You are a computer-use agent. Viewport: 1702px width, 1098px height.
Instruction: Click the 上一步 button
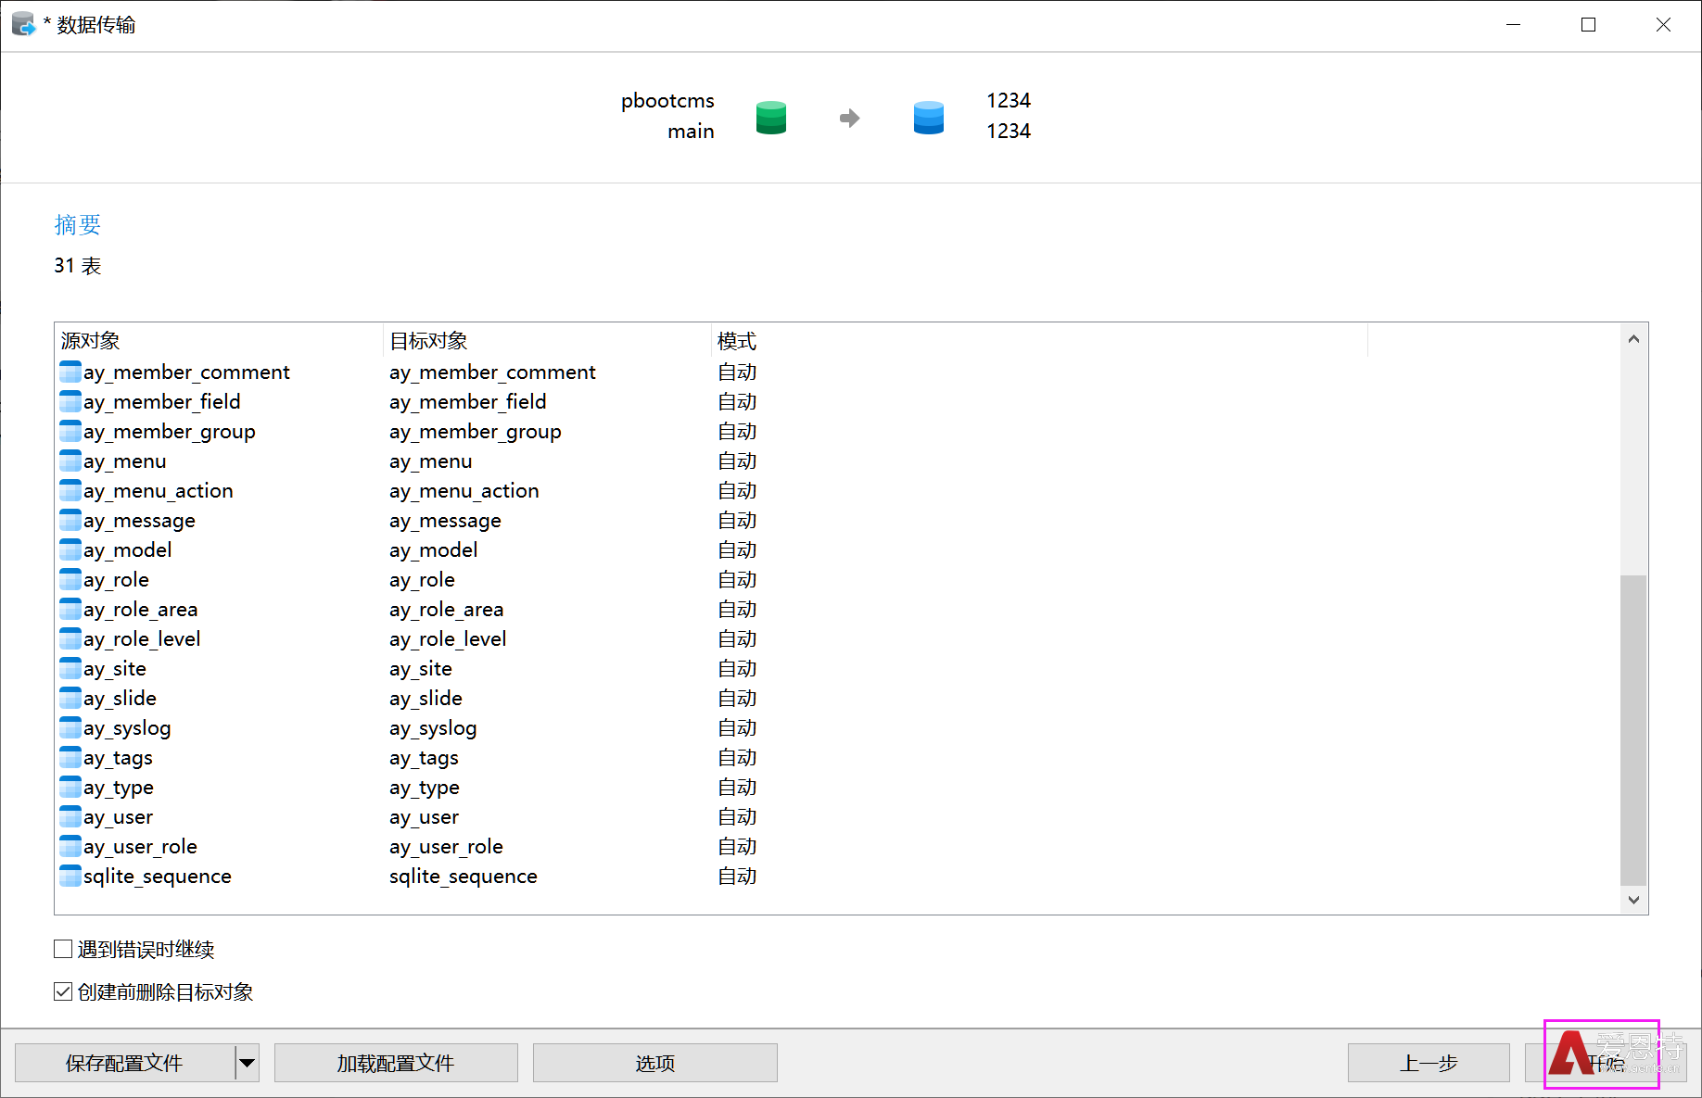pyautogui.click(x=1429, y=1063)
